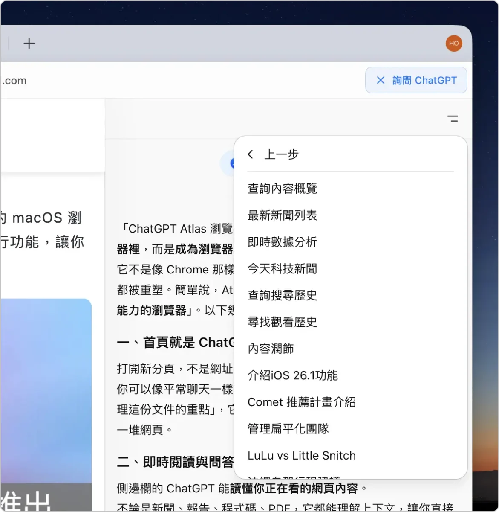
Task: Click the paragraph starting 「ChatGPT Atlas 瀏覽
Action: pyautogui.click(x=175, y=270)
